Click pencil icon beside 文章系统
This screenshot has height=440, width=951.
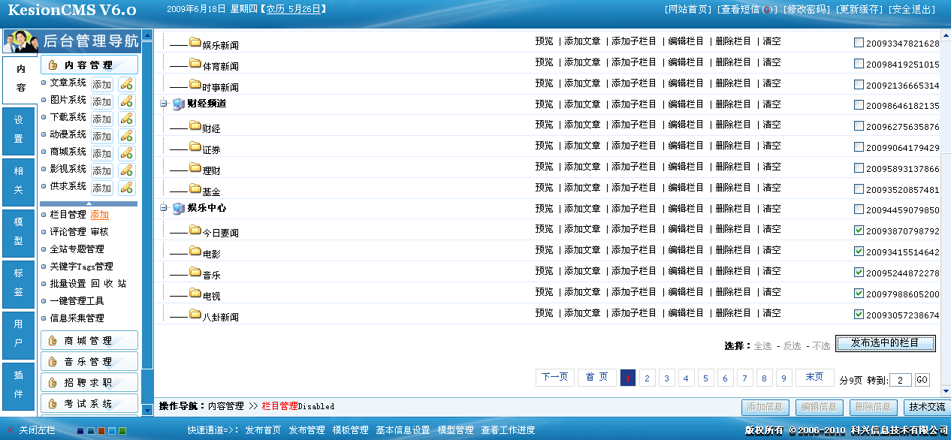[126, 84]
